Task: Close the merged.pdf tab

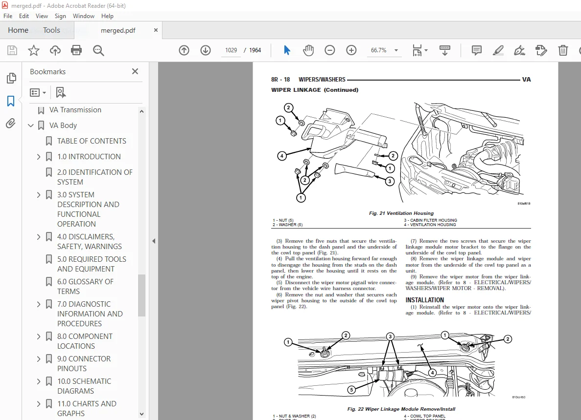Action: 156,30
